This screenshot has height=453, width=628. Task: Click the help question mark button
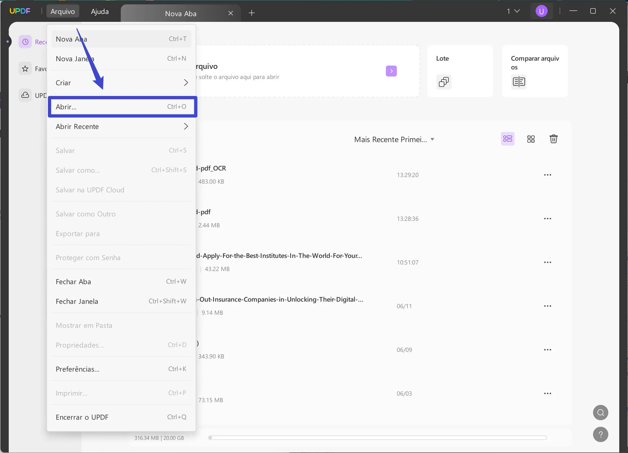[x=600, y=434]
